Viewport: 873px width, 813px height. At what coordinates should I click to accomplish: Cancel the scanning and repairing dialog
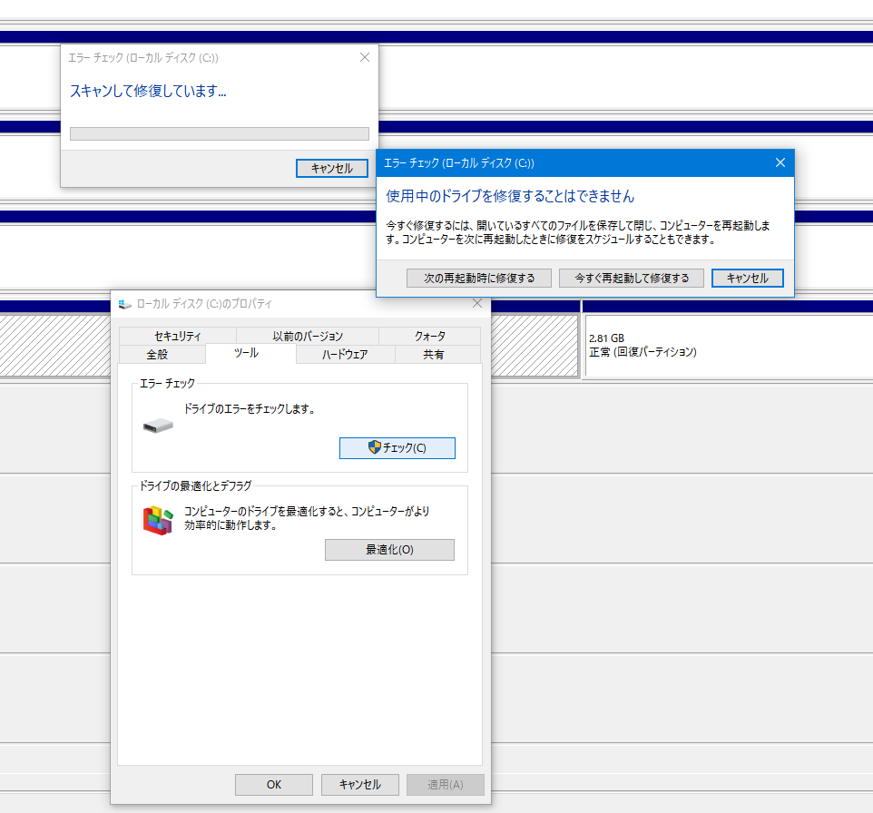coord(332,168)
